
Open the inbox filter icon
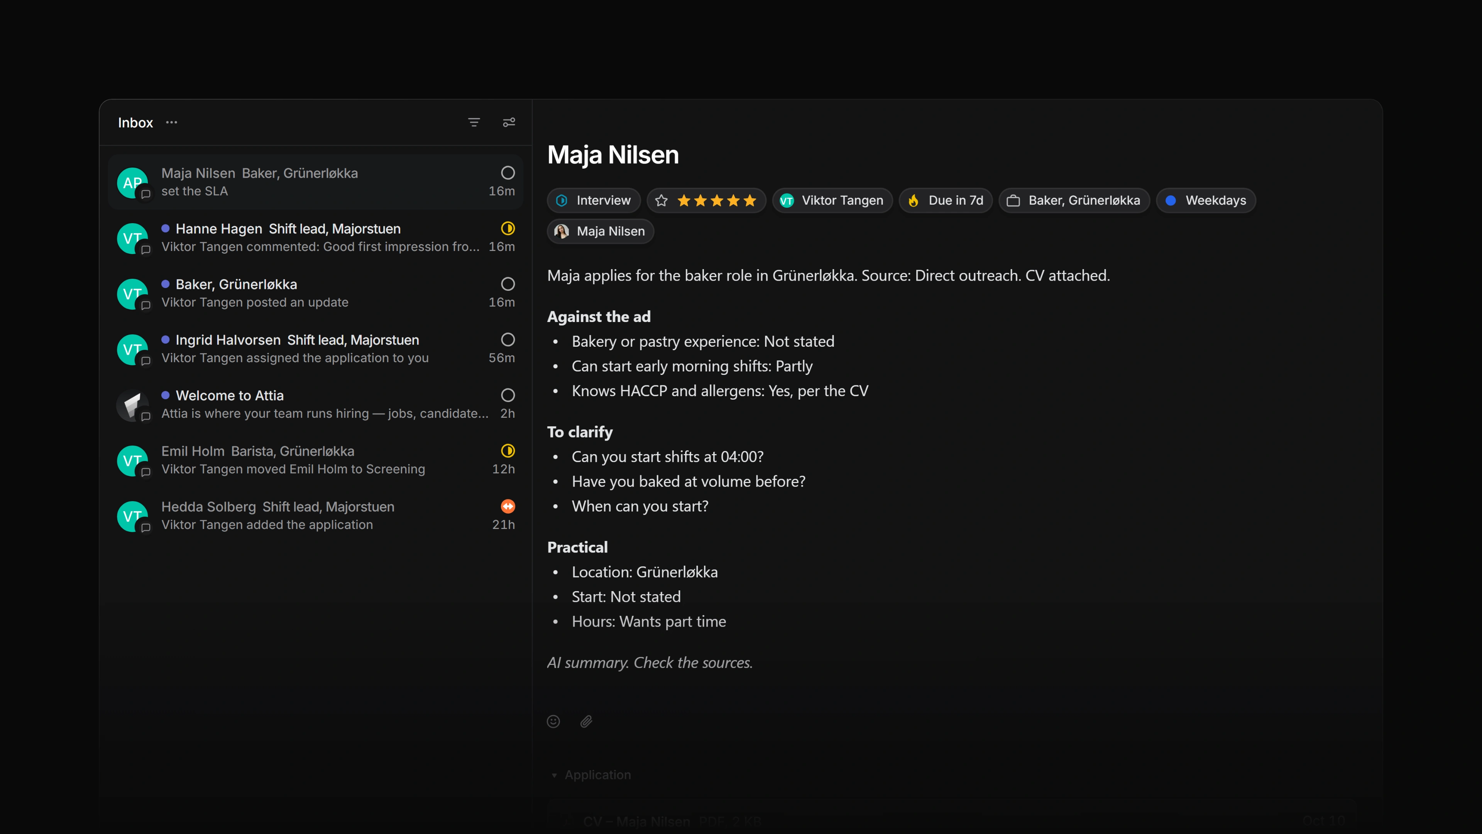(x=474, y=123)
